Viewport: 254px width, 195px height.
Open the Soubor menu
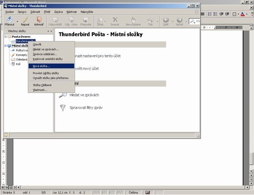click(x=10, y=12)
